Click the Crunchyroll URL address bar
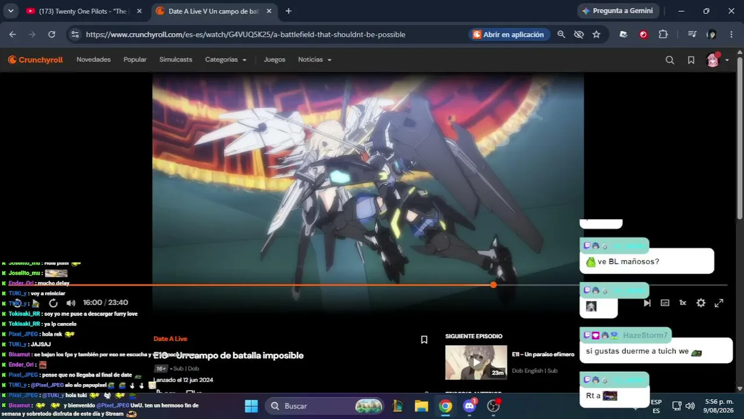 pyautogui.click(x=246, y=34)
